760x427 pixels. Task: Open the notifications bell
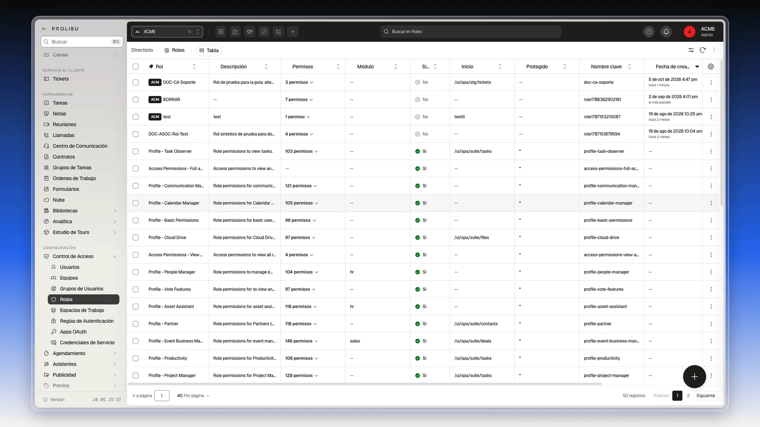tap(666, 32)
